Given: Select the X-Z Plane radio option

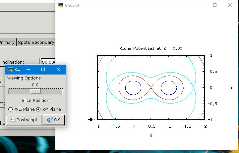Looking at the screenshot, I should (x=11, y=109).
